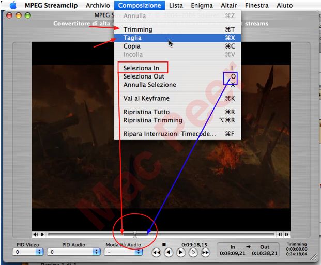Open the PID Video dropdown
Image resolution: width=321 pixels, height=265 pixels.
[x=28, y=252]
